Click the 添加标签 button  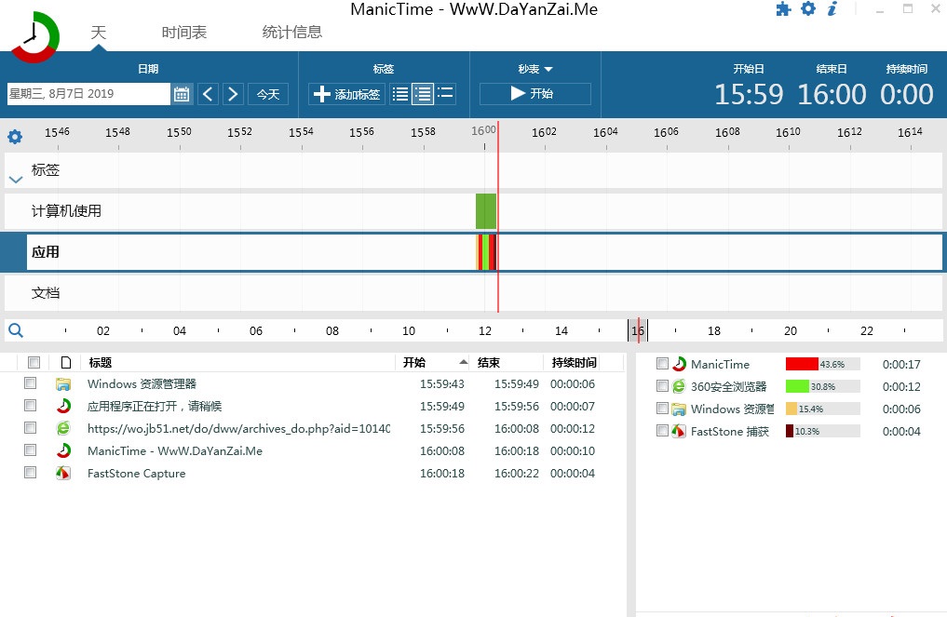[x=346, y=94]
